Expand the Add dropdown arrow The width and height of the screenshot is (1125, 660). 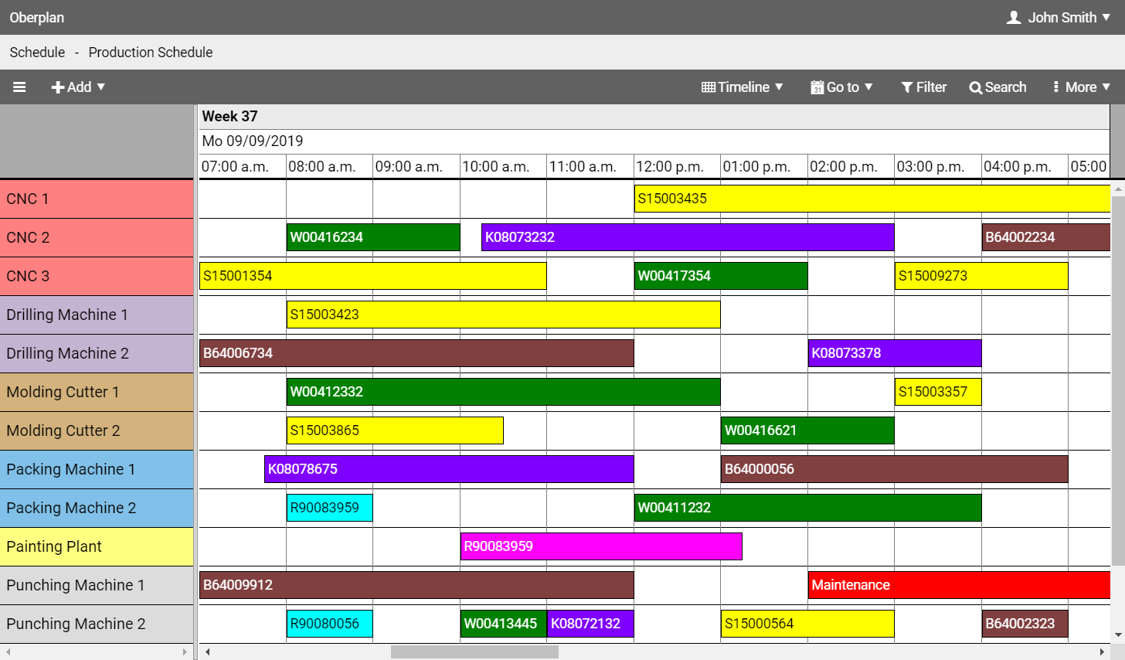pos(100,87)
